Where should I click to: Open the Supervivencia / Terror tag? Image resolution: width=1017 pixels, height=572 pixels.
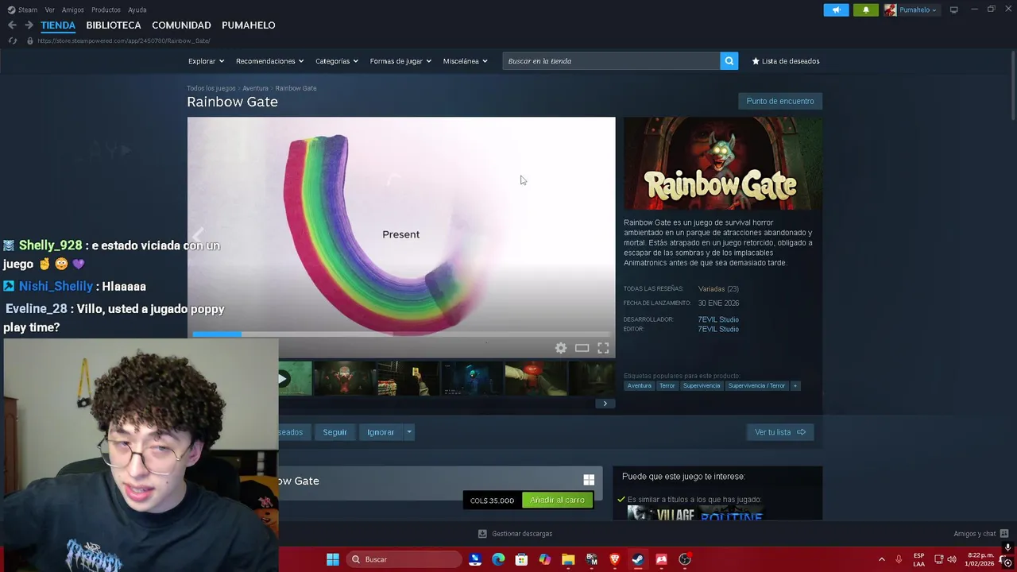756,386
